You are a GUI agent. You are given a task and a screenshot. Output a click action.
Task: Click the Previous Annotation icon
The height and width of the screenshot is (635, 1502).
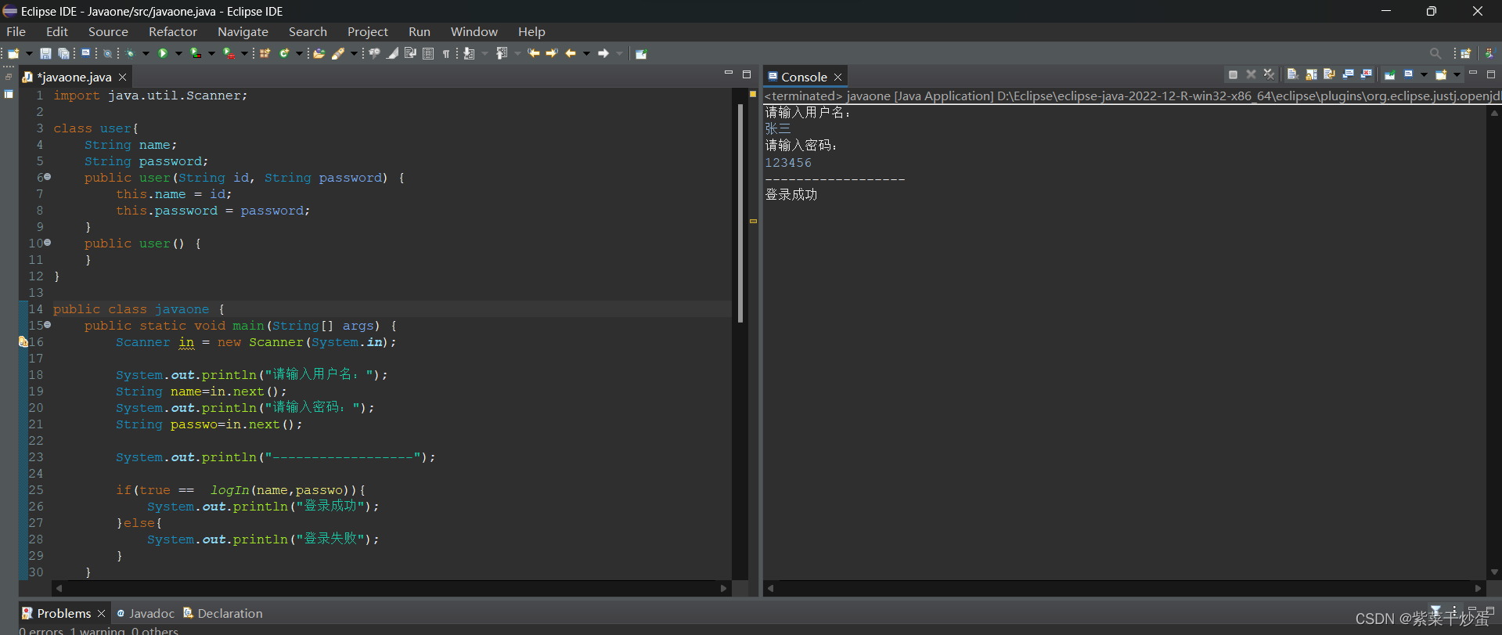502,53
